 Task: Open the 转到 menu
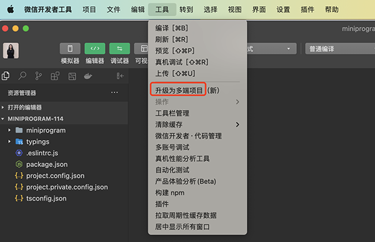point(186,9)
